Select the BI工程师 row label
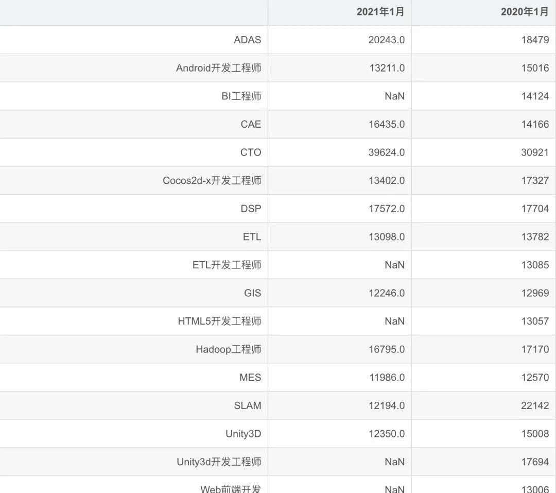The height and width of the screenshot is (493, 556). tap(241, 96)
